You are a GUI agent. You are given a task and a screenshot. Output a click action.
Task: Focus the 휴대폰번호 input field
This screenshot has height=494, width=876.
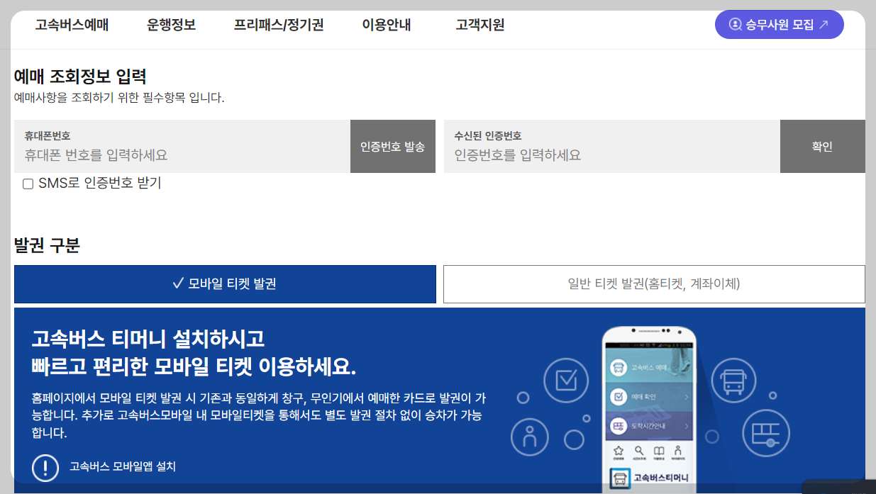[182, 147]
